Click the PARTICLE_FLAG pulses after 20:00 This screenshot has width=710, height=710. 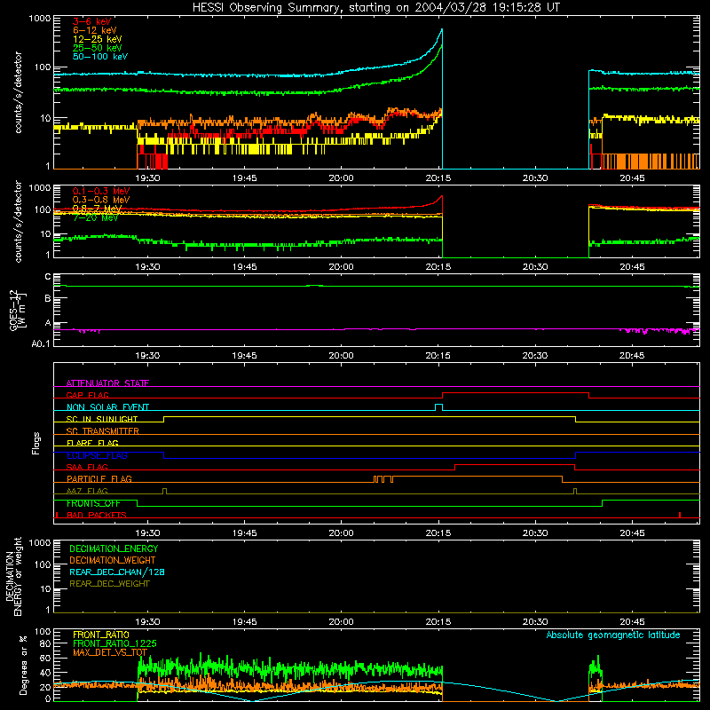tap(383, 479)
